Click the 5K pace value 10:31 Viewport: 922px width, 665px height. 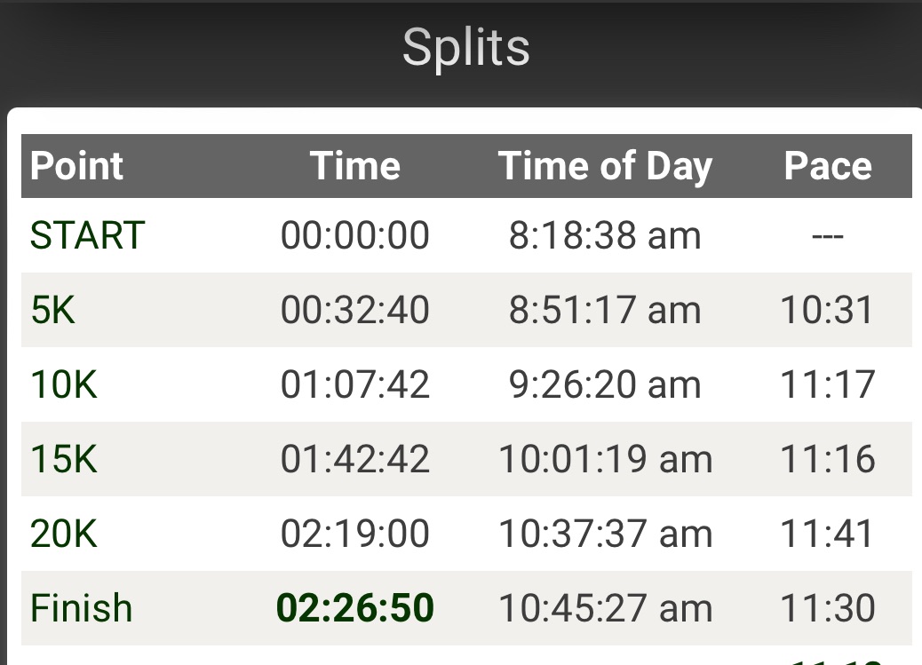pos(827,310)
